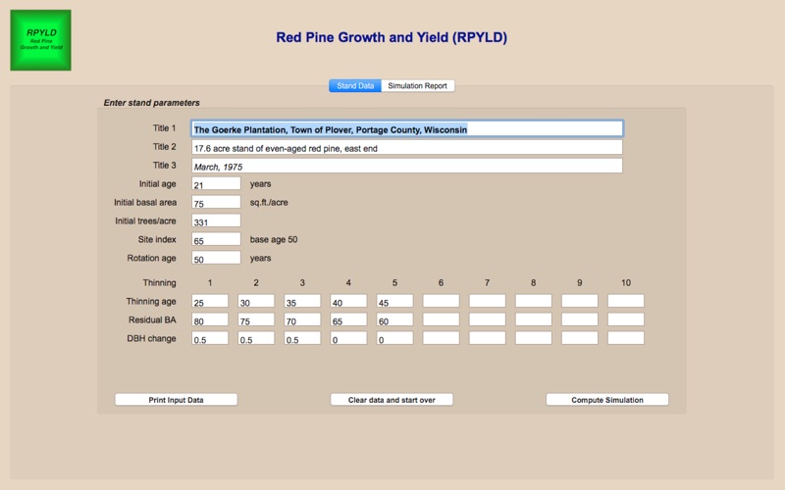Click Residual BA field for thinning 4
The image size is (785, 490).
coord(348,319)
